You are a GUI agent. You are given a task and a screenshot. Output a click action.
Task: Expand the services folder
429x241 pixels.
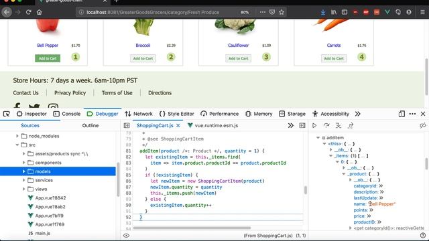(x=24, y=180)
